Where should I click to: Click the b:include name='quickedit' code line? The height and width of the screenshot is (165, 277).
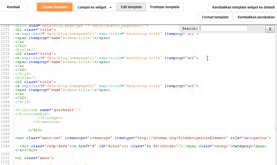click(x=48, y=110)
